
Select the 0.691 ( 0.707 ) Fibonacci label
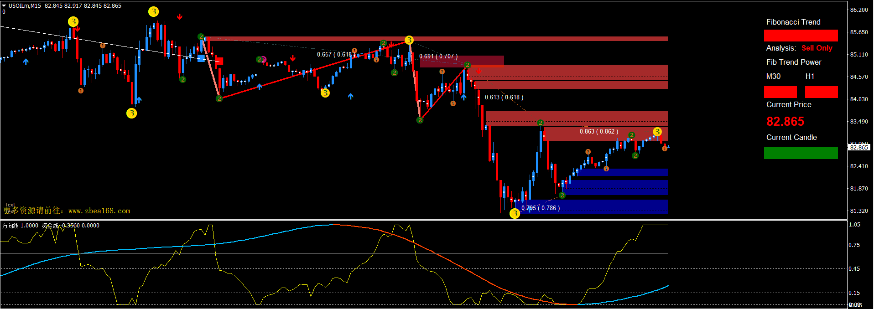tap(438, 56)
